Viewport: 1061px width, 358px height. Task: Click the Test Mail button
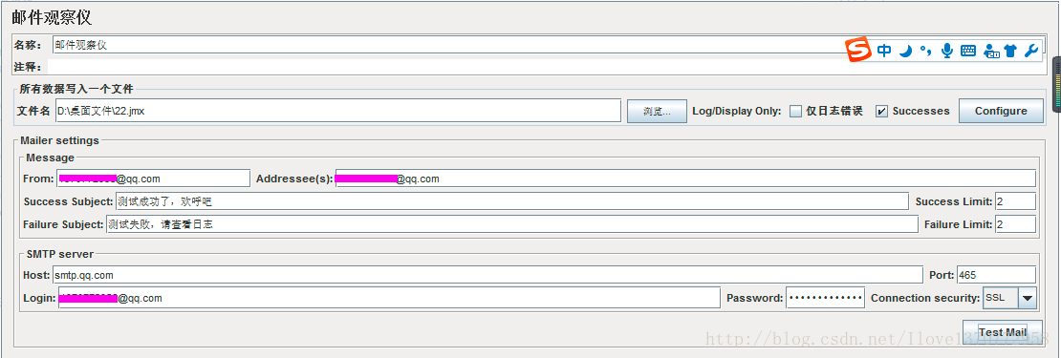[x=1003, y=332]
